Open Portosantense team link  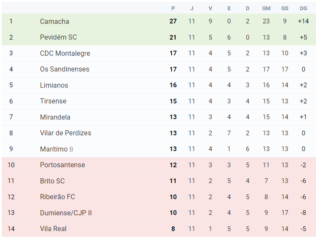coord(62,165)
